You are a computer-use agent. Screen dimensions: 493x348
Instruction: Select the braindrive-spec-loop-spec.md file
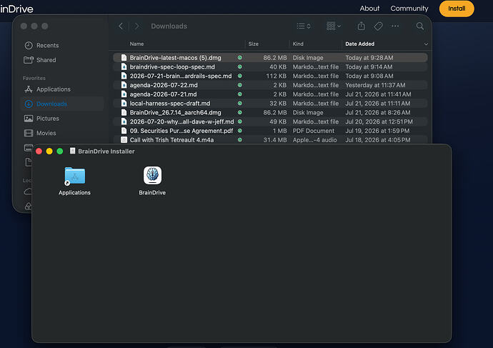coord(270,67)
